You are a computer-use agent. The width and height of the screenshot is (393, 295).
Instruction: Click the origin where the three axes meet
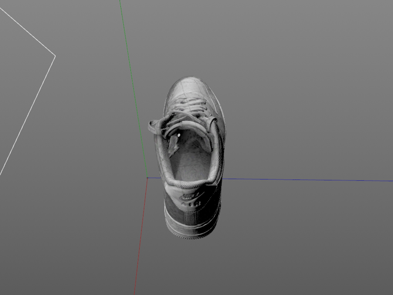(147, 177)
